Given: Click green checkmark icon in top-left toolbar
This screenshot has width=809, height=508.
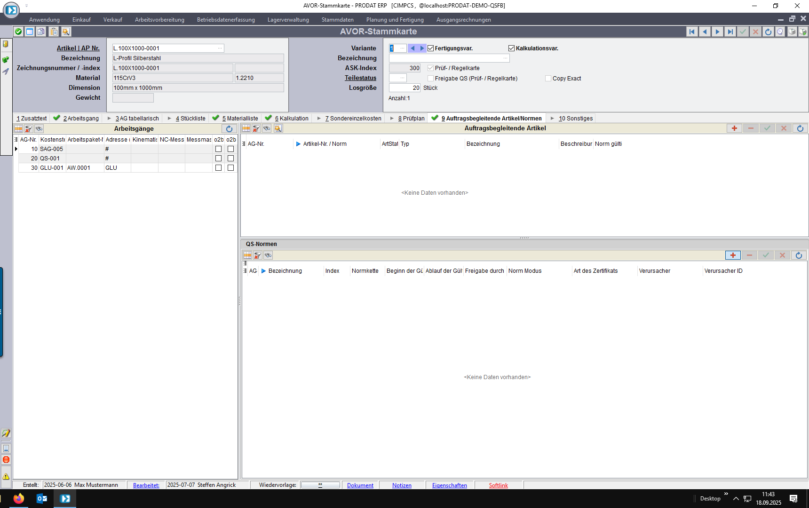Looking at the screenshot, I should [18, 32].
